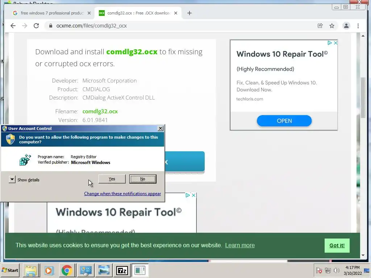Open a new tab with plus button
This screenshot has width=371, height=278.
(x=189, y=13)
